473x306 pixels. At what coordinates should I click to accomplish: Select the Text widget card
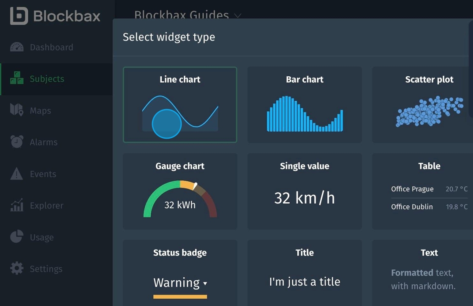[x=423, y=273]
